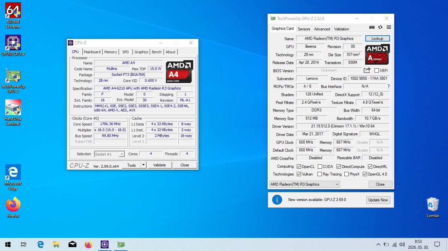Toggle the CUDA checkbox
Viewport: 448px width, 251px height.
click(x=319, y=167)
